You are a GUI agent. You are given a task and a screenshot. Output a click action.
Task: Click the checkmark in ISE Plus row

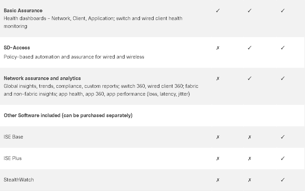point(283,158)
